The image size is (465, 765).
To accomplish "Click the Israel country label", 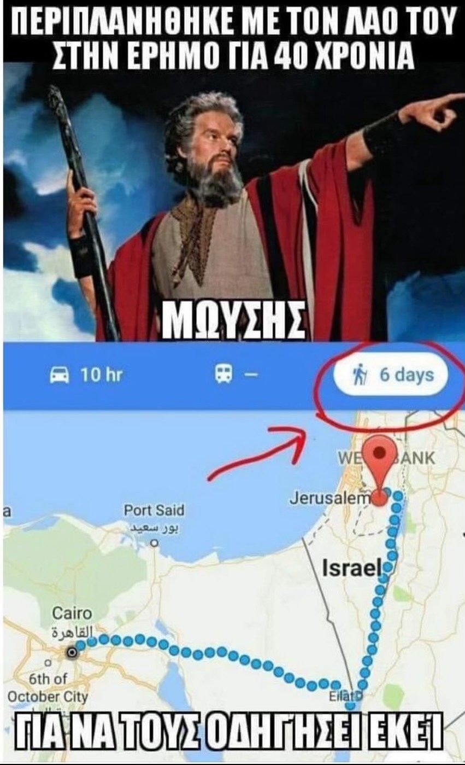I will [x=350, y=569].
